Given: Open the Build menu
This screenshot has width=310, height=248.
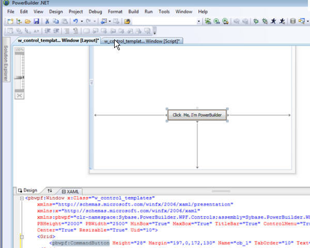Looking at the screenshot, I should click(133, 12).
